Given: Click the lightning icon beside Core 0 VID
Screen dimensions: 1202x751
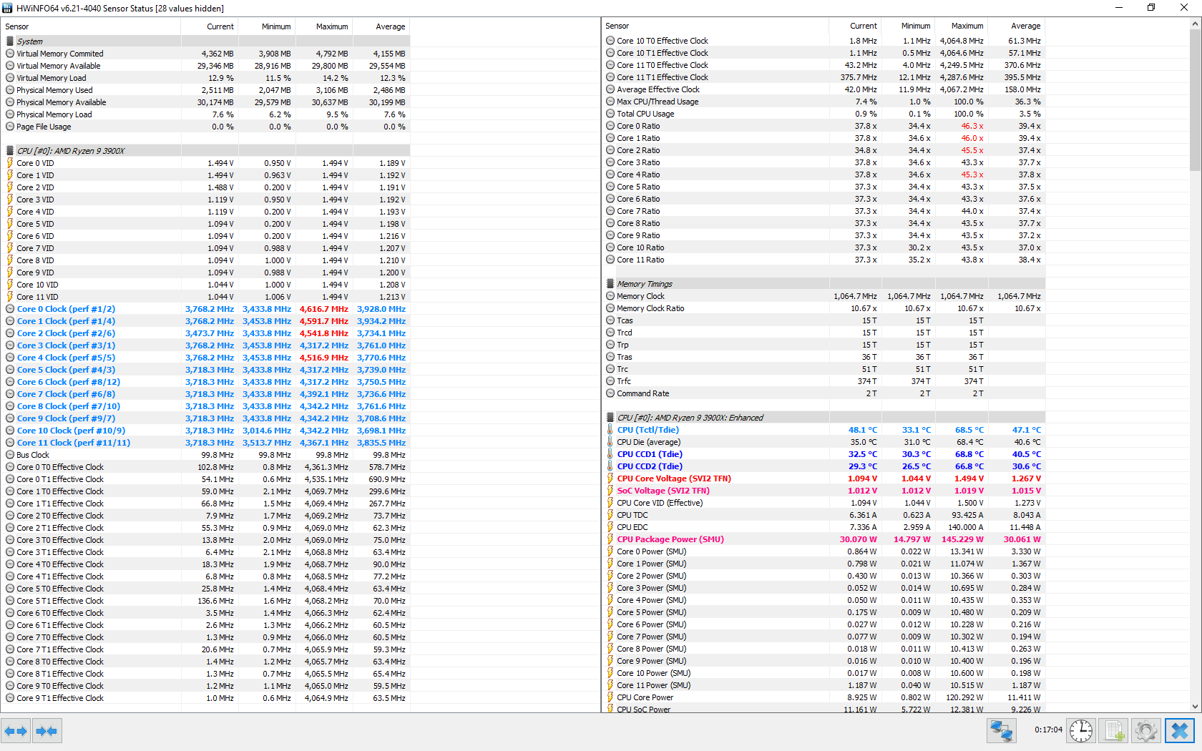Looking at the screenshot, I should coord(10,163).
